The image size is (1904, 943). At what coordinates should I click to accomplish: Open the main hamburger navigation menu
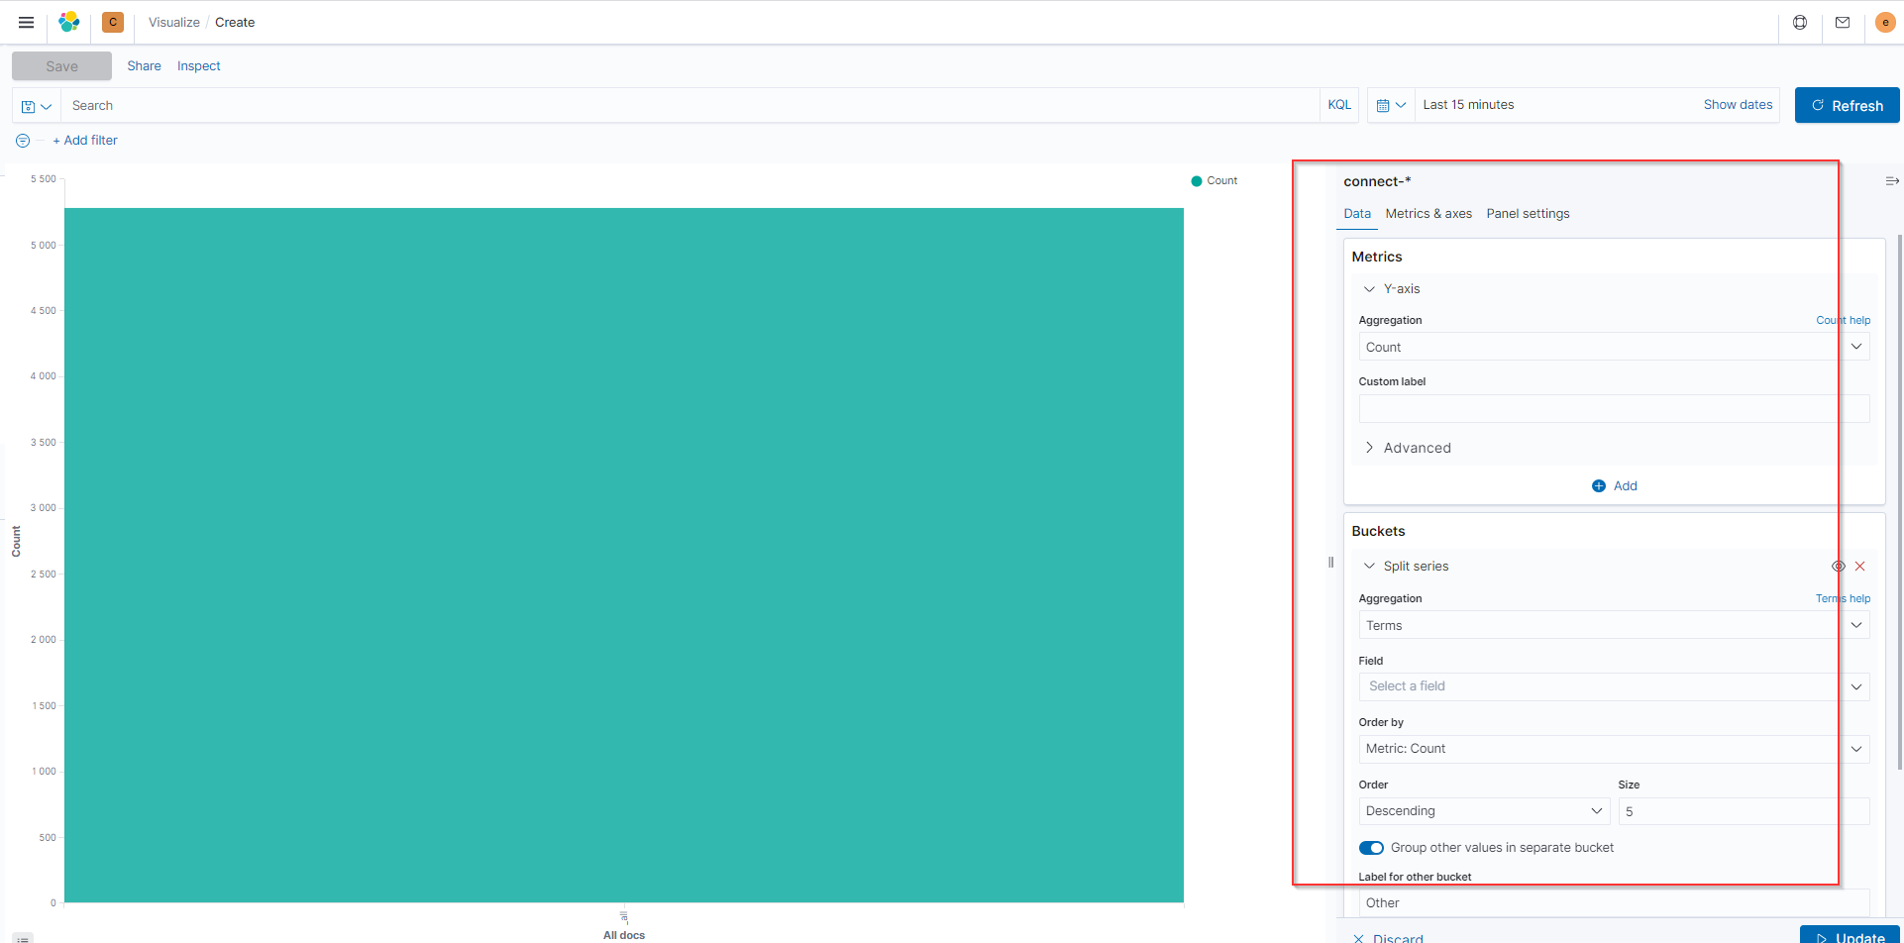tap(27, 22)
